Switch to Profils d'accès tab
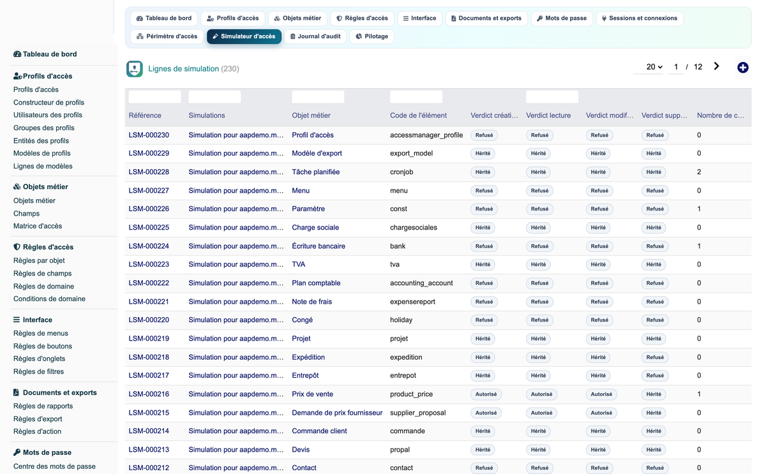This screenshot has height=474, width=766. pyautogui.click(x=233, y=19)
